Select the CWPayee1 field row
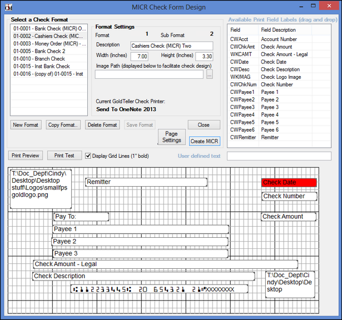The width and height of the screenshot is (342, 320). (279, 92)
